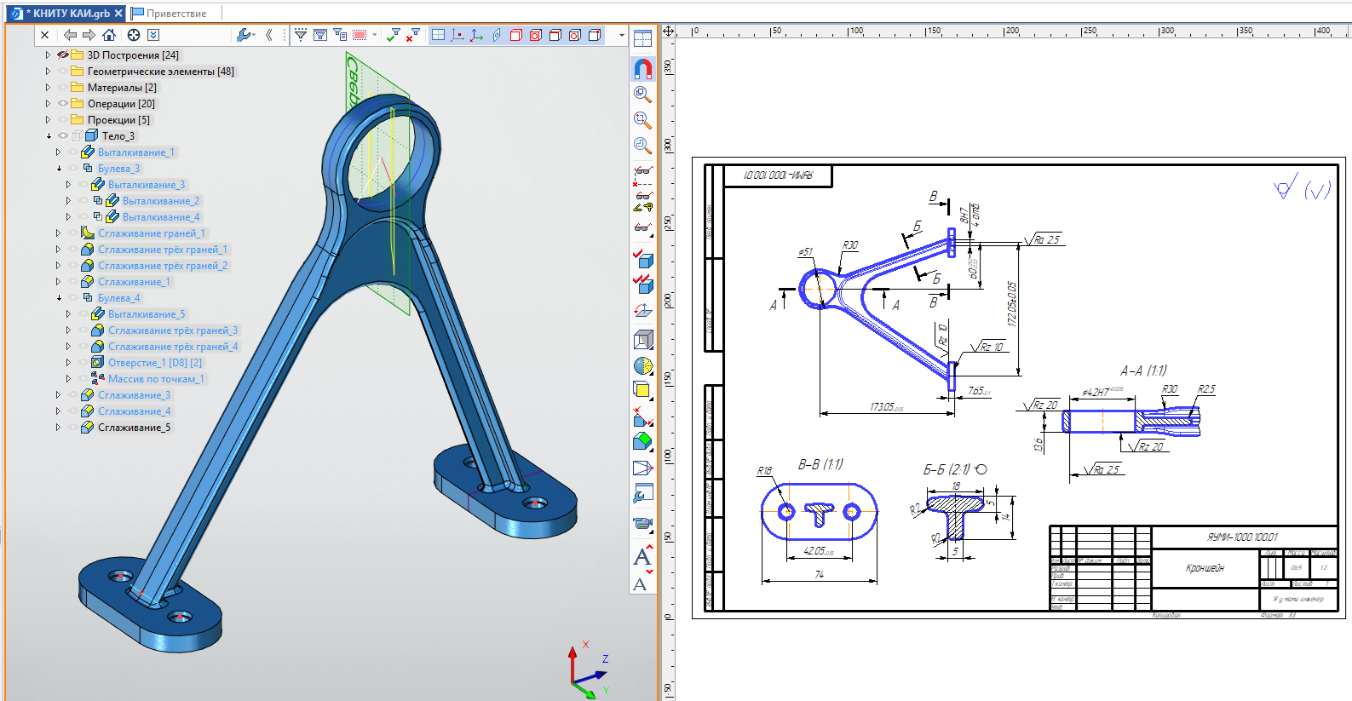Toggle the magnet snapping icon

pyautogui.click(x=643, y=68)
